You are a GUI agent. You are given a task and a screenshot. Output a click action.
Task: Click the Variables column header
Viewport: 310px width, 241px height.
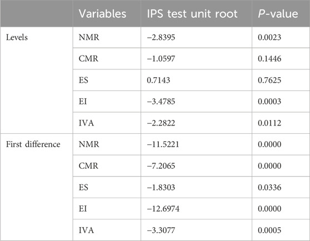point(102,14)
